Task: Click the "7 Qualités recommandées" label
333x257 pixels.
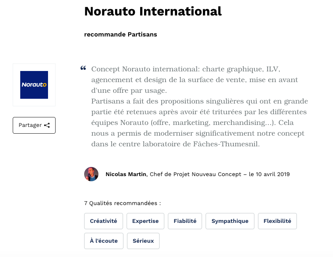Action: [x=123, y=203]
